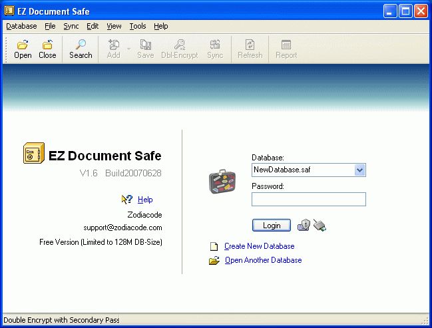Open the Database menu
432x328 pixels.
21,26
